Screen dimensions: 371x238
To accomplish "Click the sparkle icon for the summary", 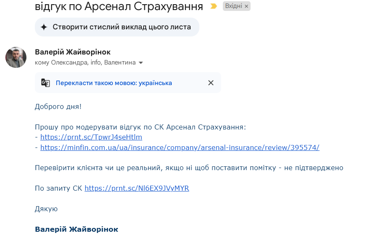I will (x=44, y=27).
